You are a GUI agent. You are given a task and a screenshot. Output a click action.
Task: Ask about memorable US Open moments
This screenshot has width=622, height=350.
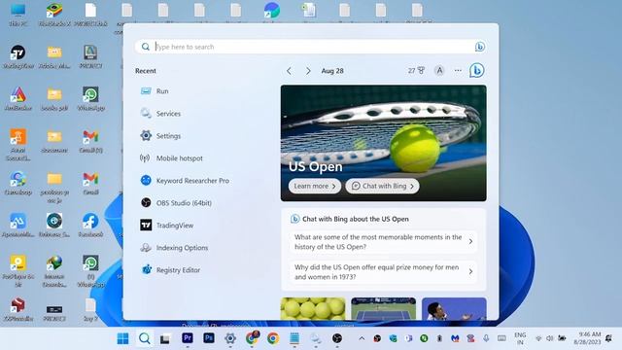point(383,242)
